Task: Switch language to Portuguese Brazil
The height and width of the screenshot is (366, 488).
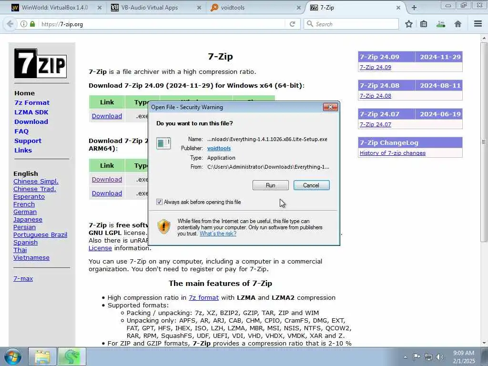Action: 40,235
